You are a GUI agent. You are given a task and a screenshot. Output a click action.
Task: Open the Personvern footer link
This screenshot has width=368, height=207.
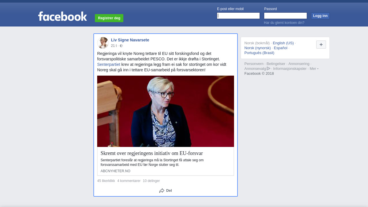pyautogui.click(x=254, y=64)
